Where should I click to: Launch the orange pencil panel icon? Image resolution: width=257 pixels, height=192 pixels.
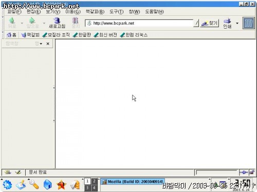point(75,185)
